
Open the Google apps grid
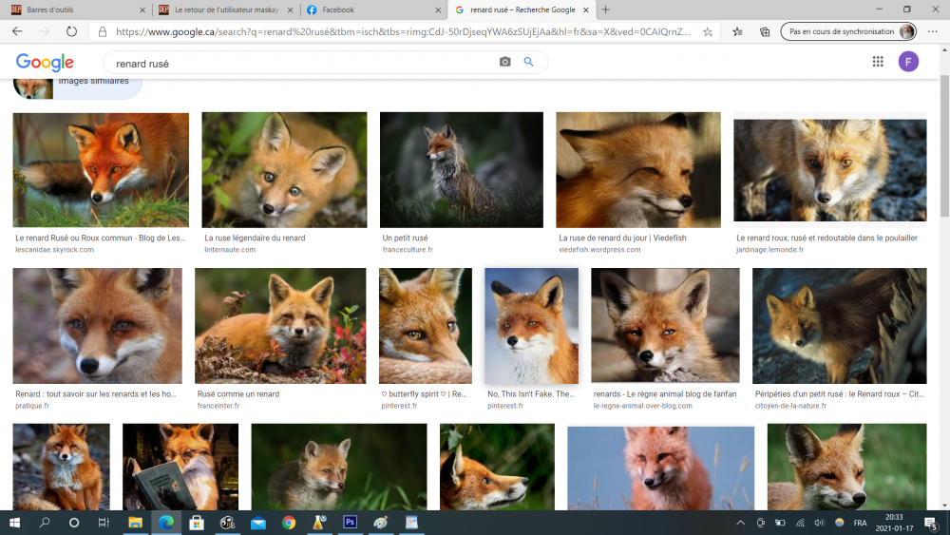tap(878, 62)
